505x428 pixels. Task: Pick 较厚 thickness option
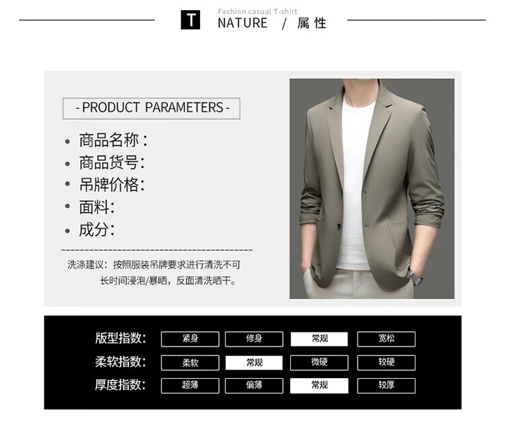click(x=386, y=386)
